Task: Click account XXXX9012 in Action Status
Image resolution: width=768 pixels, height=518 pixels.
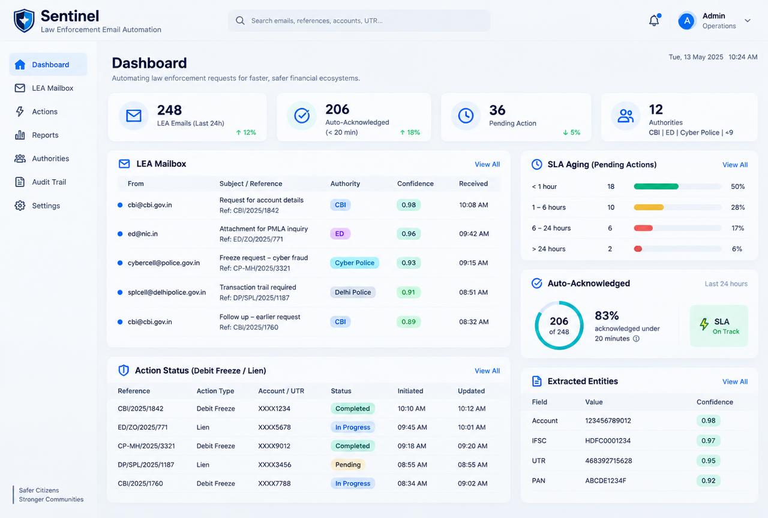Action: coord(274,446)
